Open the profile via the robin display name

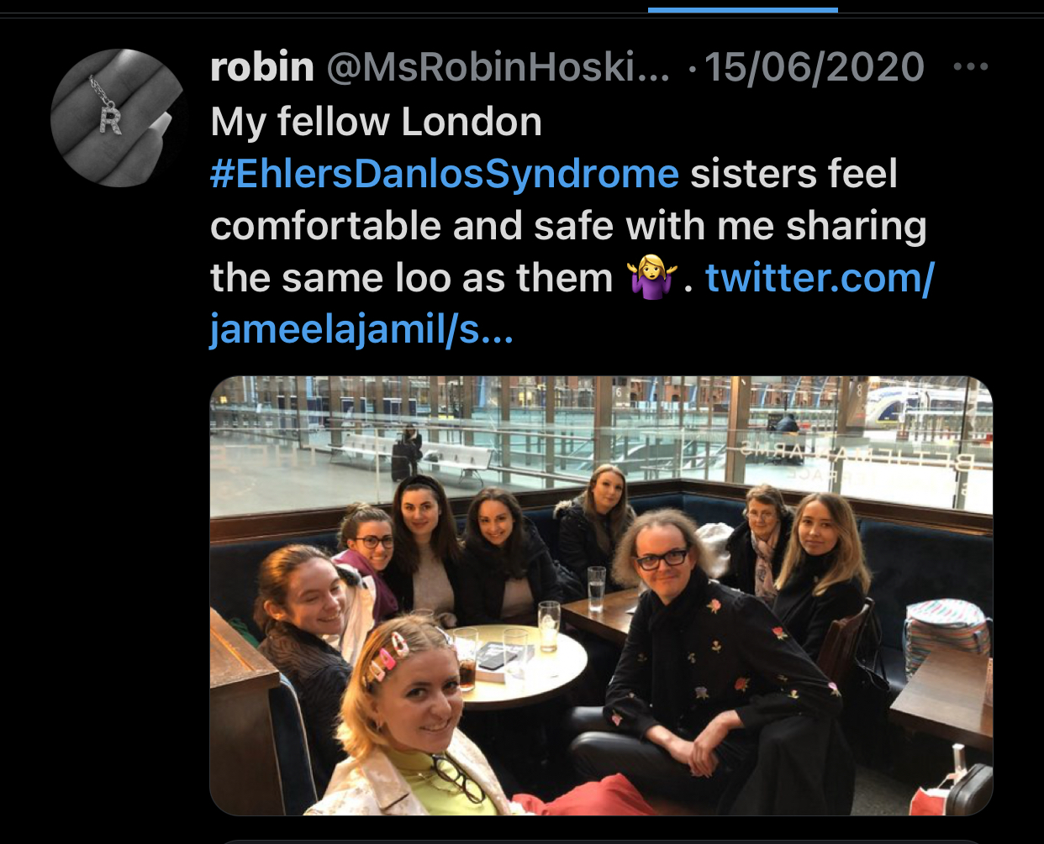tap(262, 67)
